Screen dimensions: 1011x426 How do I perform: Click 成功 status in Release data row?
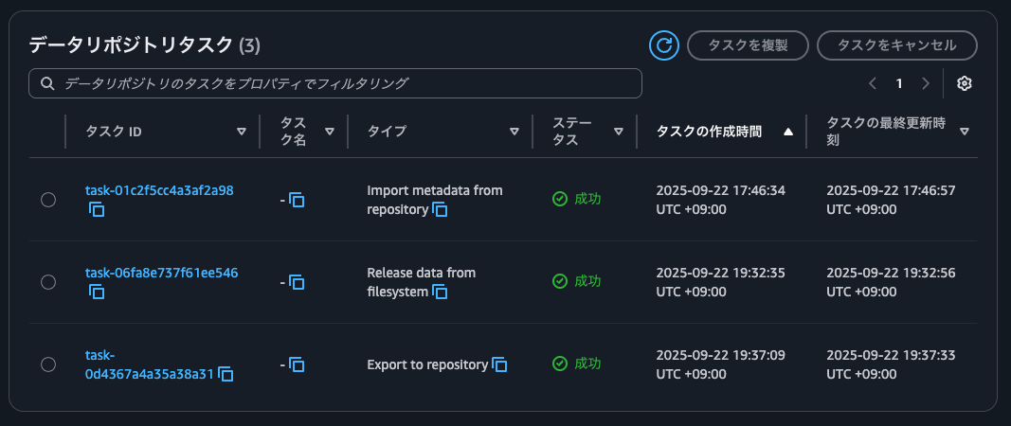pyautogui.click(x=587, y=281)
